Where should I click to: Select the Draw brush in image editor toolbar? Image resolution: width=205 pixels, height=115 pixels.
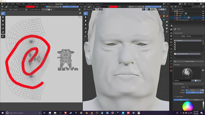tap(3, 13)
